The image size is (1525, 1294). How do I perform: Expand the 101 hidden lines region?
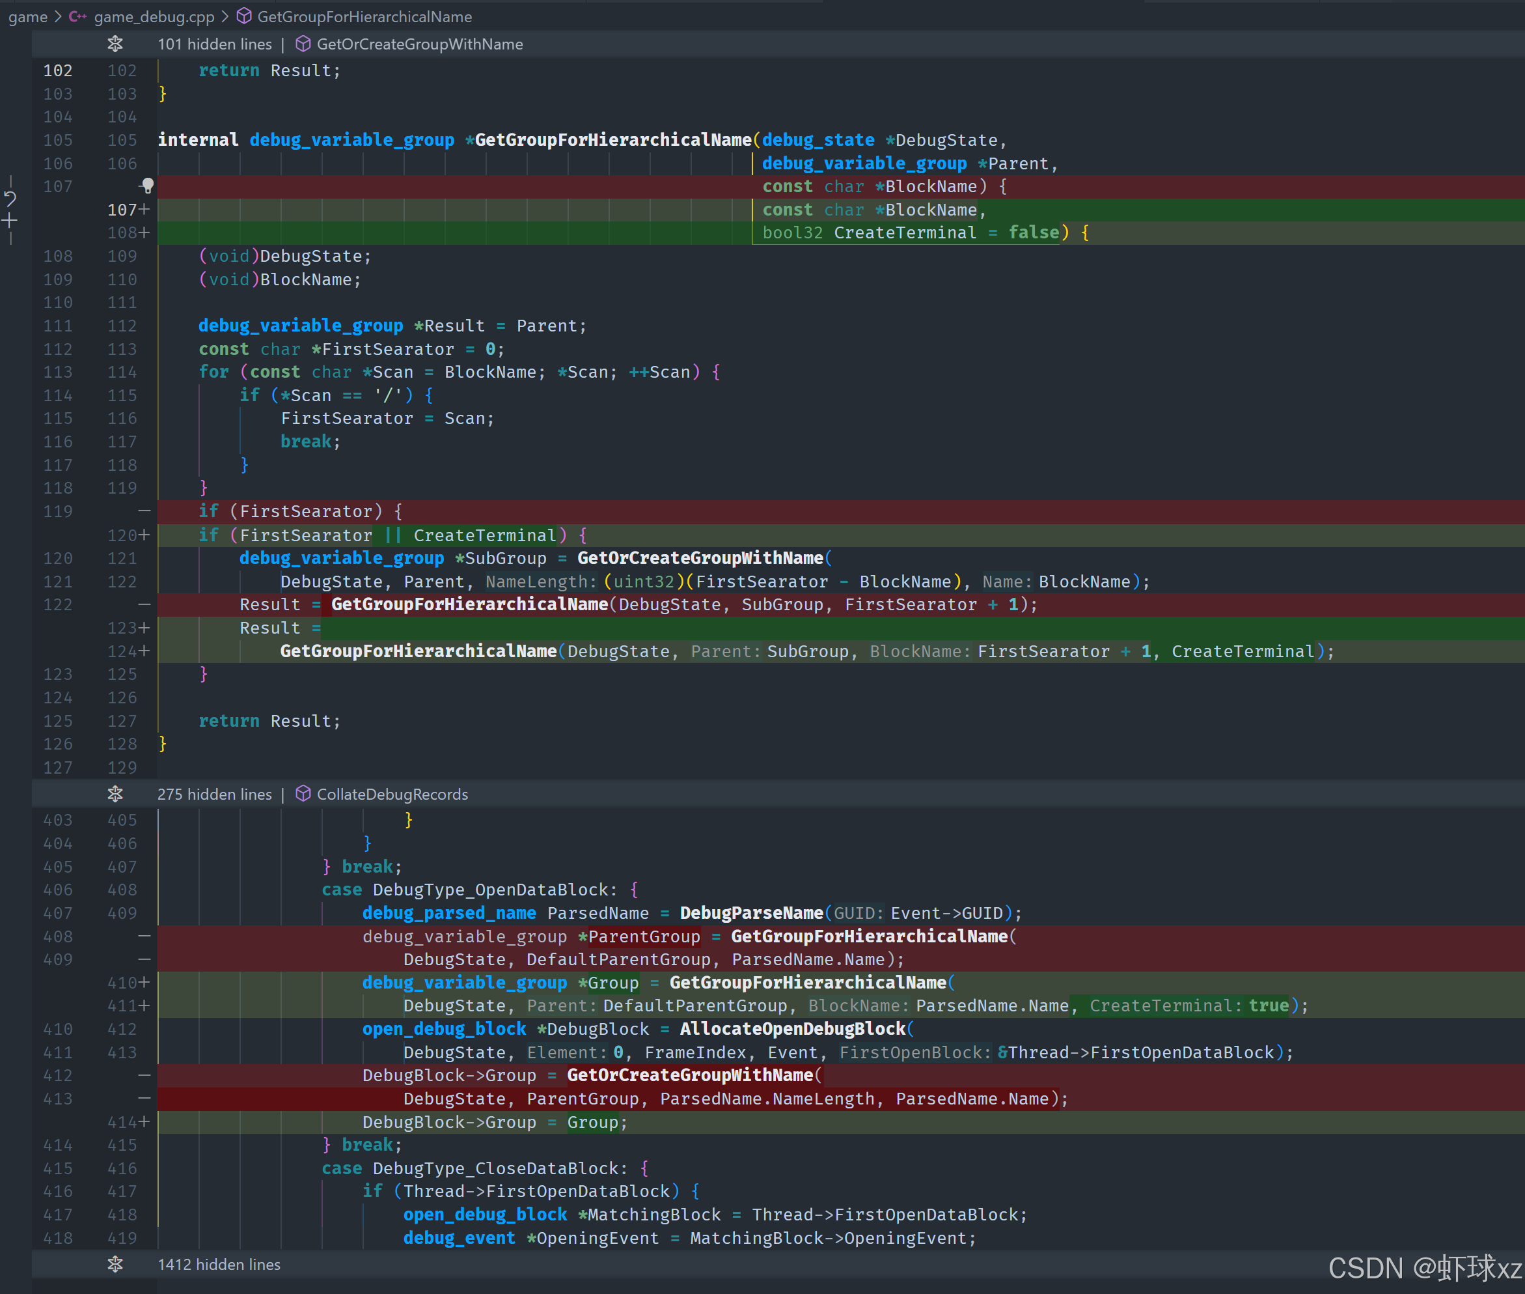pyautogui.click(x=115, y=44)
